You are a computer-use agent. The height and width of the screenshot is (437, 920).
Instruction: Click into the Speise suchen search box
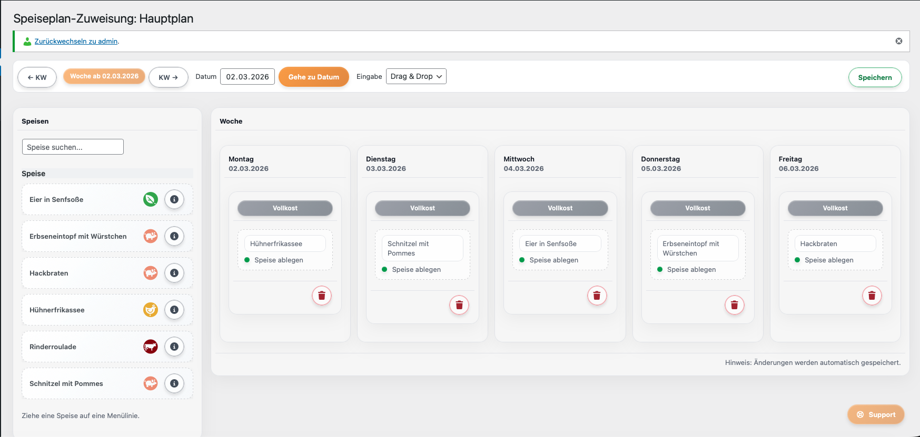click(73, 147)
